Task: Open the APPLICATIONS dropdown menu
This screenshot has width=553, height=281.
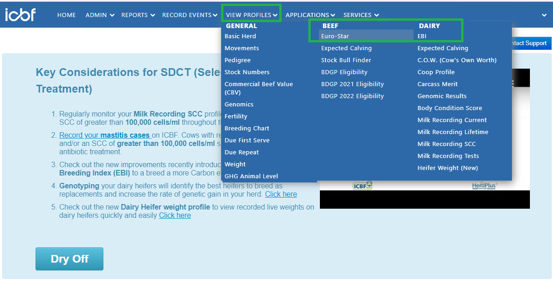Action: tap(310, 15)
